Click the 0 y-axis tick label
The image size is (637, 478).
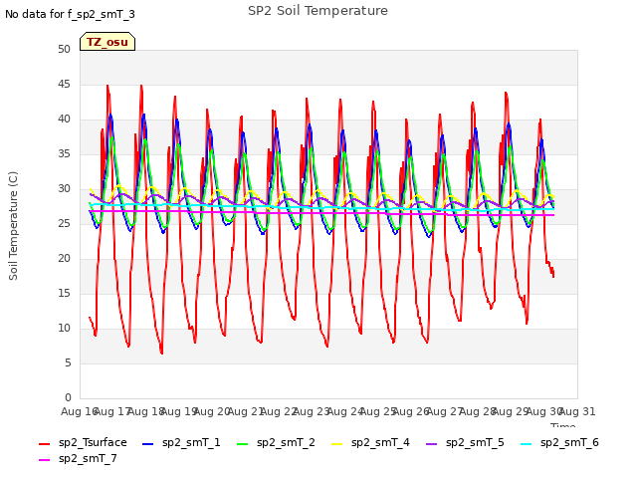[68, 397]
